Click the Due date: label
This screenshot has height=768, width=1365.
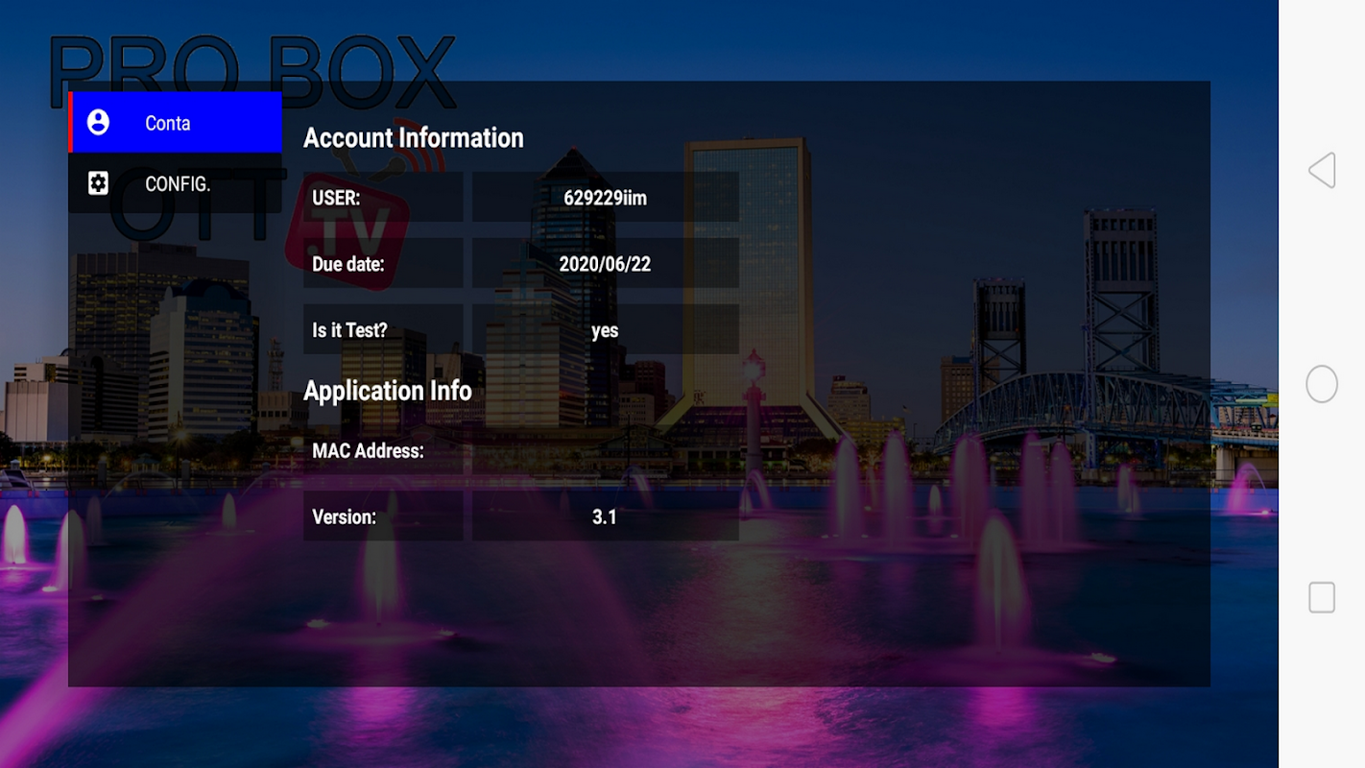point(348,264)
